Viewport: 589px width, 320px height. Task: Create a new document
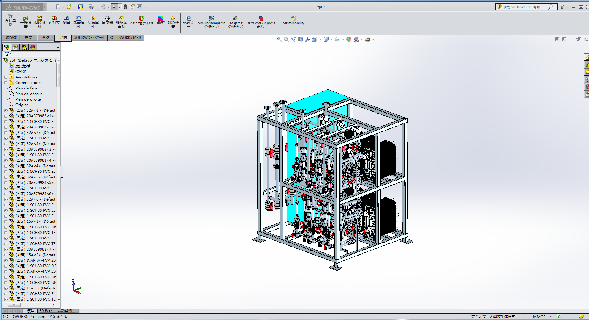pyautogui.click(x=58, y=7)
